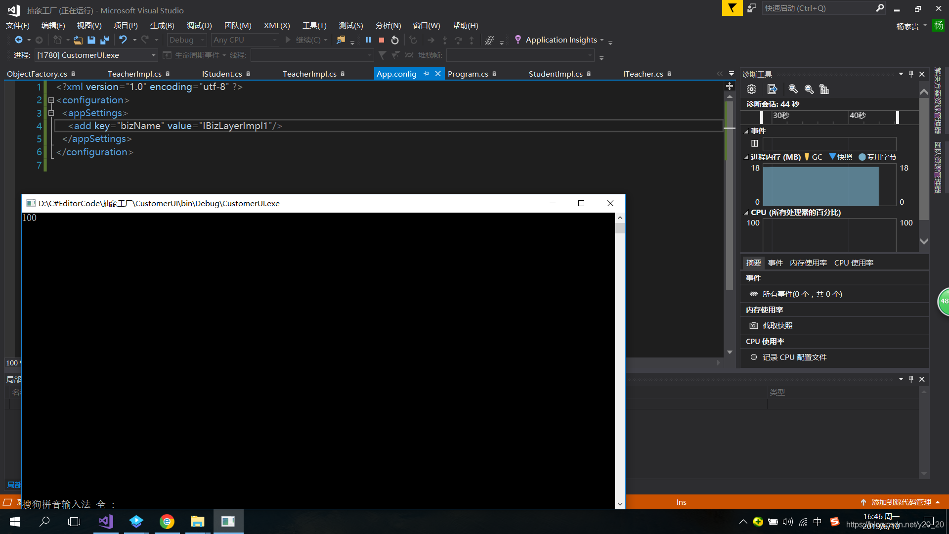Switch to the ObjectFactory.cs tab
The height and width of the screenshot is (534, 949).
click(37, 74)
